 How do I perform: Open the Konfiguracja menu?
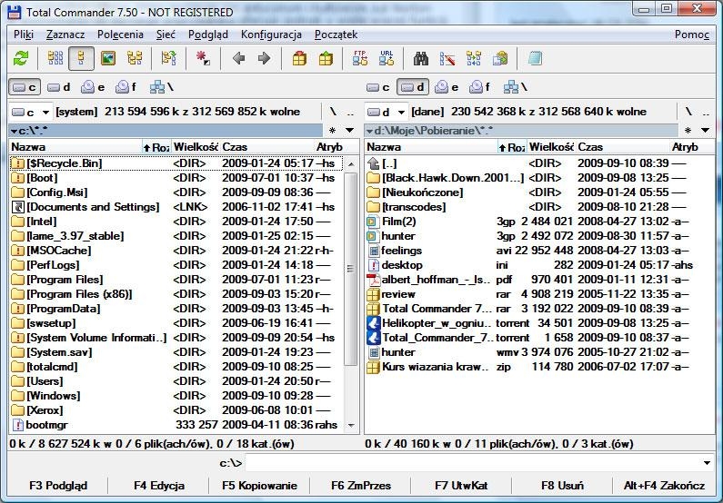click(x=271, y=35)
